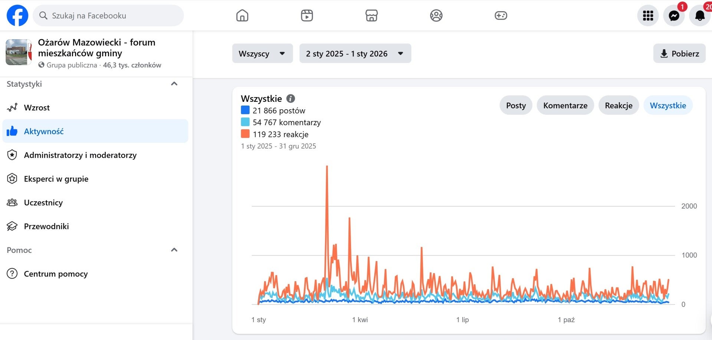Open the apps grid menu

click(648, 16)
